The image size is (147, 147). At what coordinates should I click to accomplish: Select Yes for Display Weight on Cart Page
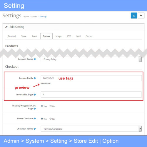point(42,106)
